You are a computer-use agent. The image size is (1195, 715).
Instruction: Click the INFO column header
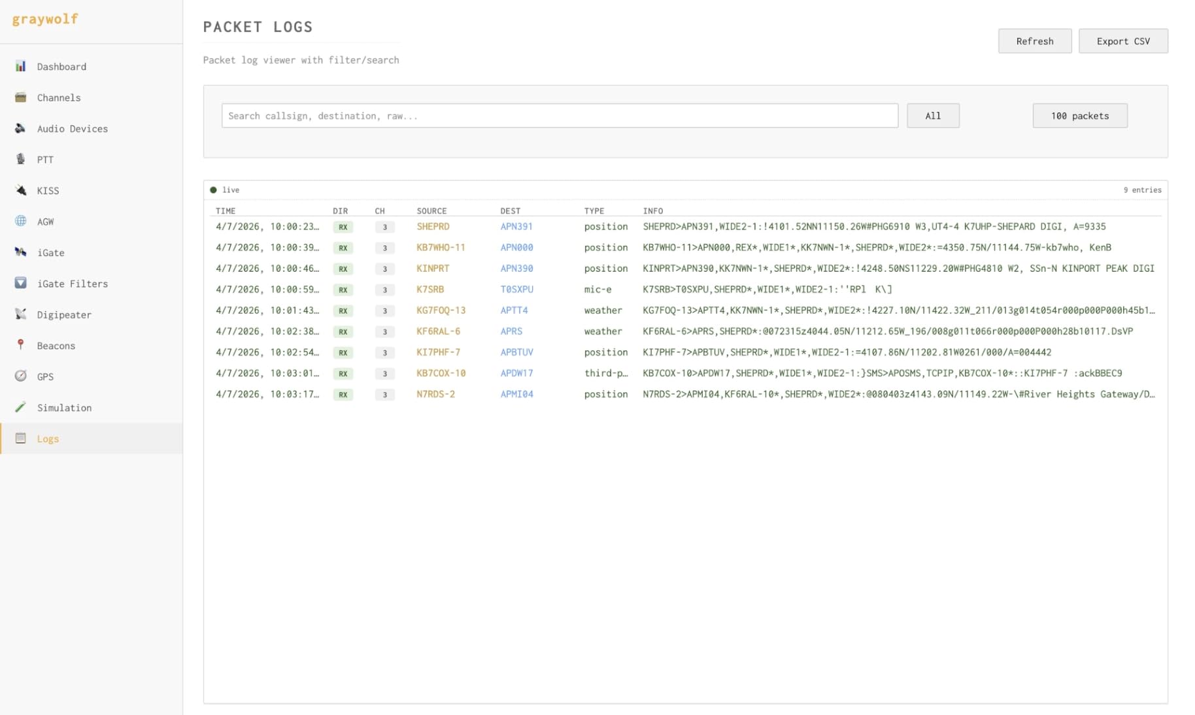click(652, 211)
